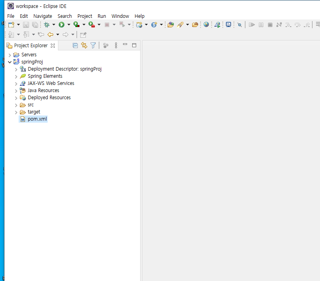The width and height of the screenshot is (320, 281).
Task: Open the Project menu
Action: [x=85, y=16]
